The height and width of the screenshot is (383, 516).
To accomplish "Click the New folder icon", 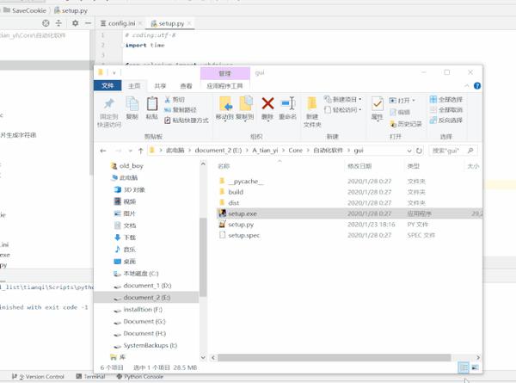I will pyautogui.click(x=312, y=104).
